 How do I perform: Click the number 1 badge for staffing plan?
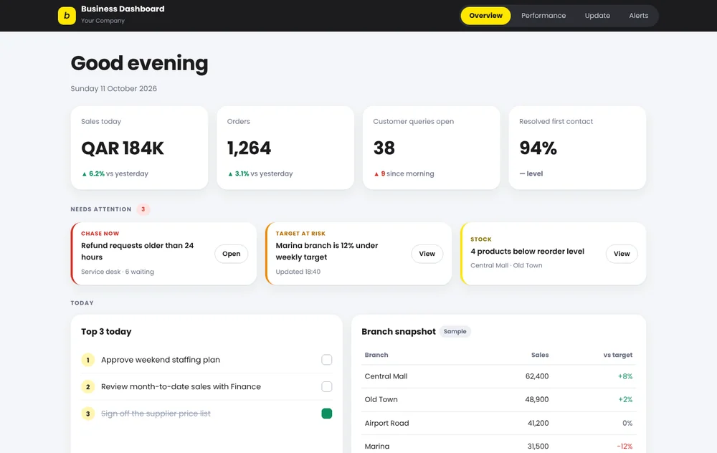click(x=87, y=360)
